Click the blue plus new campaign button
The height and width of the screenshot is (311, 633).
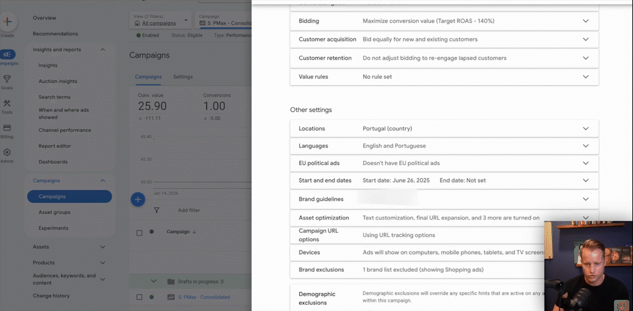point(138,199)
